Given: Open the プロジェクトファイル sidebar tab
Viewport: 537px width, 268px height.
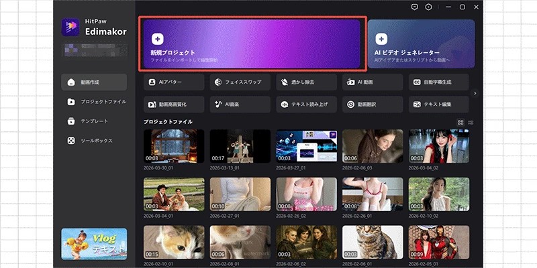Looking at the screenshot, I should click(94, 102).
